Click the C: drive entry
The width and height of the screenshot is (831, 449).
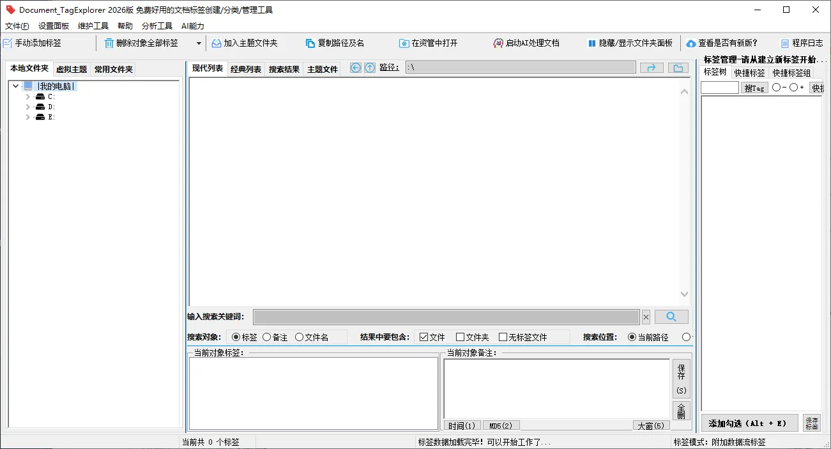52,96
